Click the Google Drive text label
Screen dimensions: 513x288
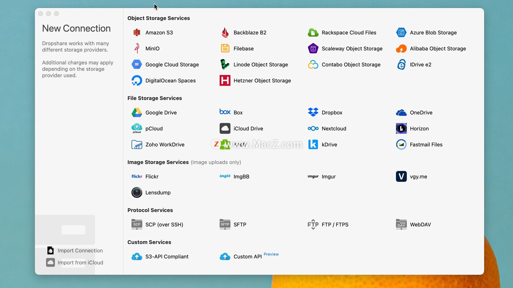coord(161,113)
